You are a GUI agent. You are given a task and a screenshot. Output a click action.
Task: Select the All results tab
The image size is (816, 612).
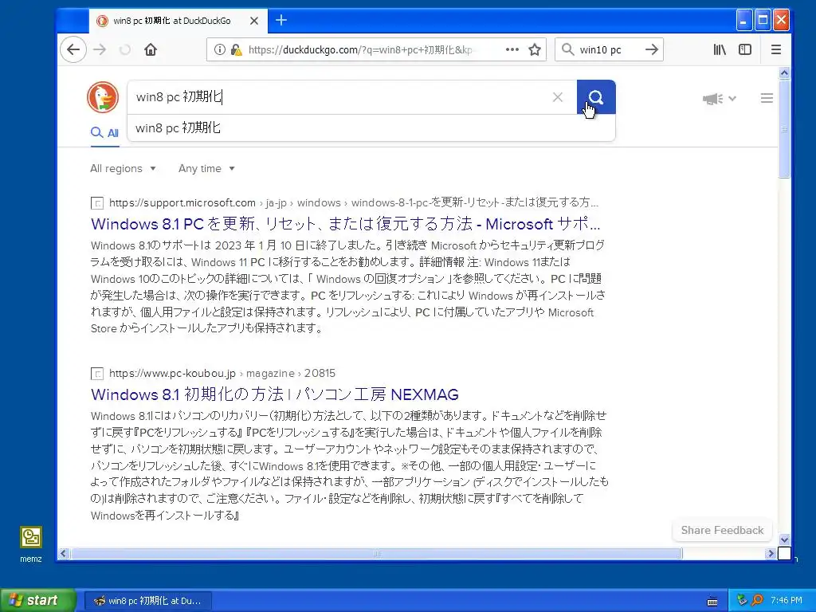104,133
